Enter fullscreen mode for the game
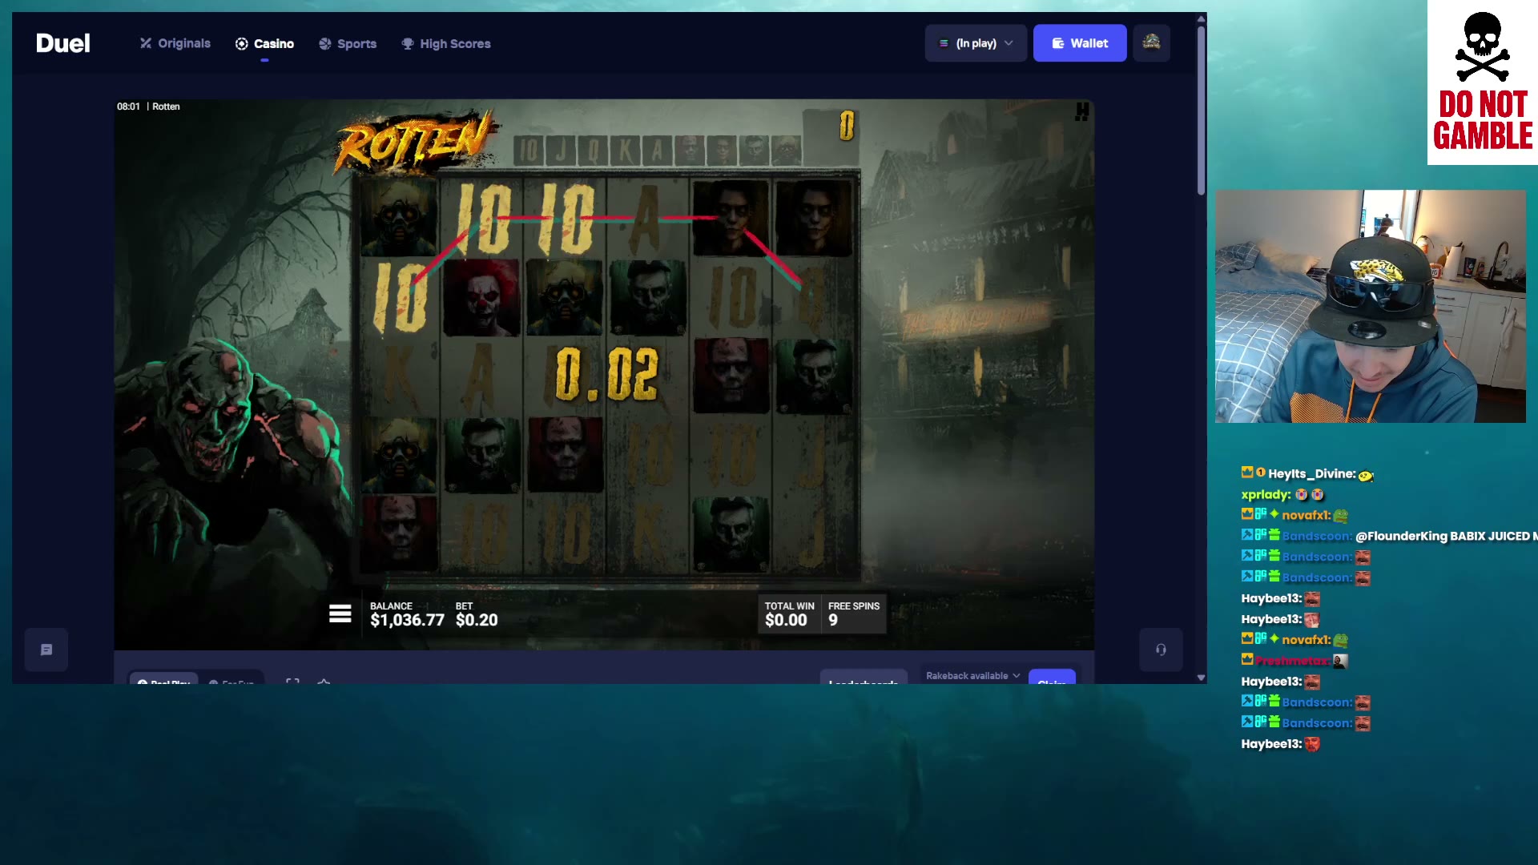The width and height of the screenshot is (1538, 865). pos(292,681)
